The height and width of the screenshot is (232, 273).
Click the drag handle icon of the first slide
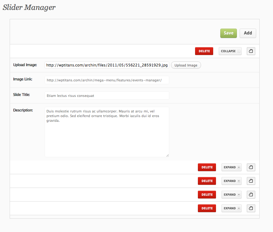(x=251, y=51)
